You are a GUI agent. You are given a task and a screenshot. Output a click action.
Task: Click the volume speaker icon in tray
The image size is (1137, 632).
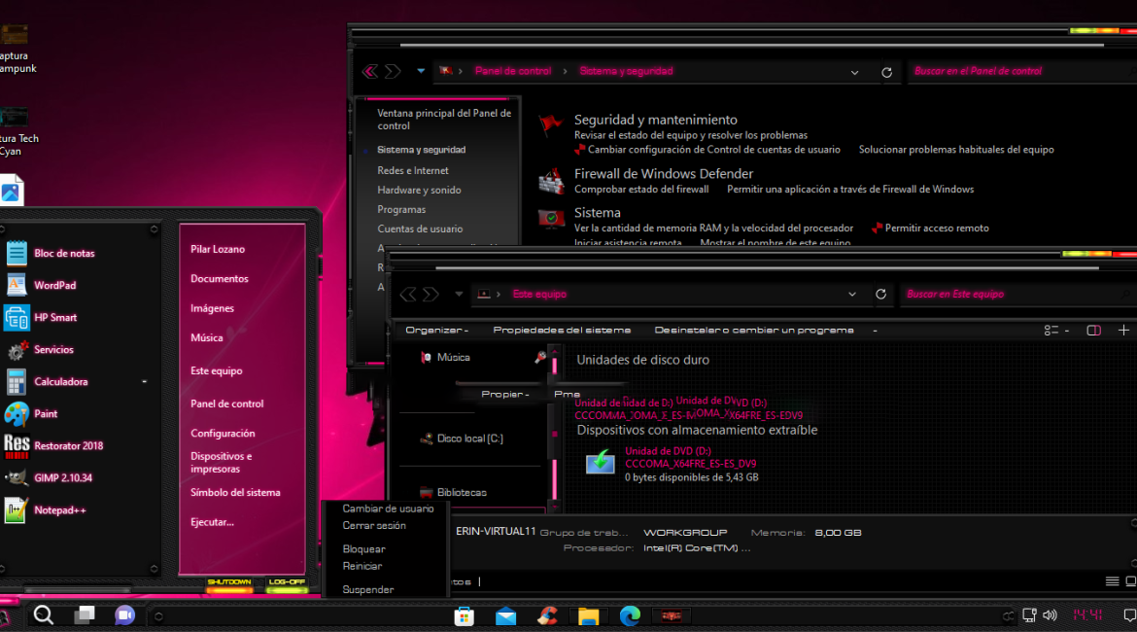(1050, 615)
